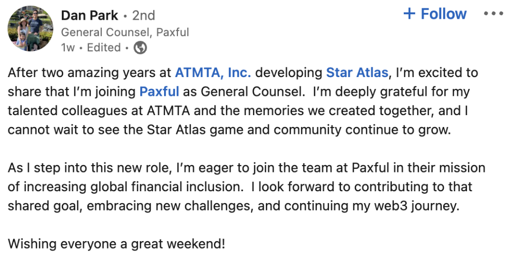Click the Dan Park name link
The width and height of the screenshot is (506, 255).
(89, 16)
